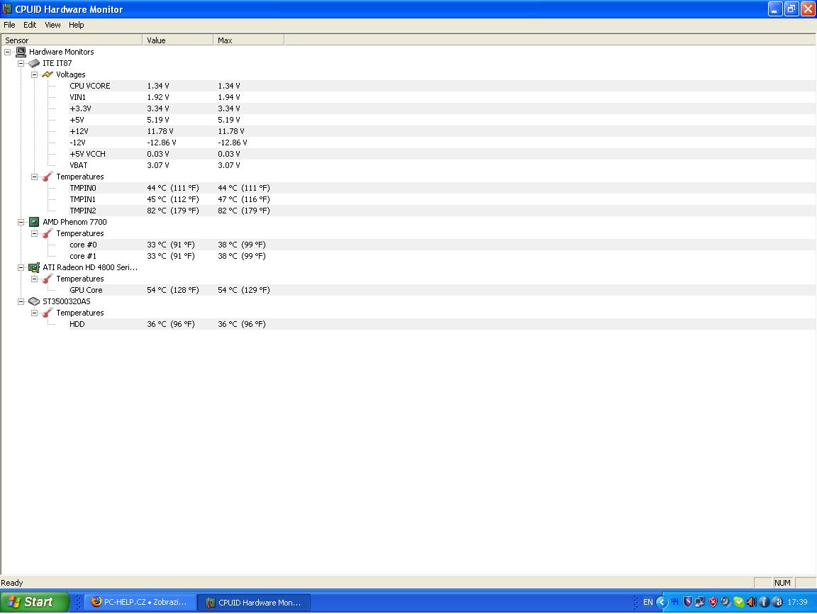
Task: Click the CPUID title bar app icon
Action: point(7,9)
